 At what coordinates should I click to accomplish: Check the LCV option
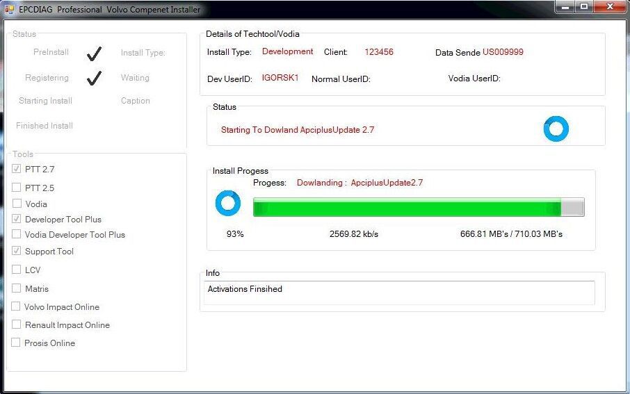click(17, 269)
